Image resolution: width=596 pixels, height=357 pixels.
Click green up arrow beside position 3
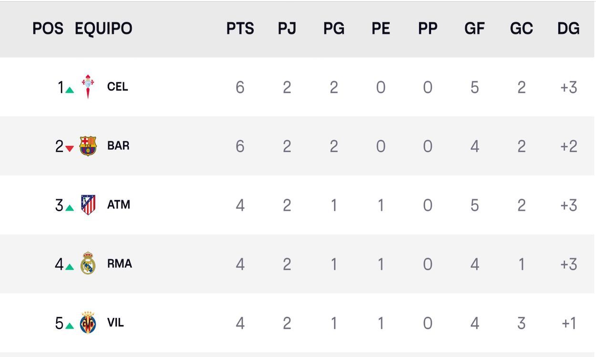[70, 208]
